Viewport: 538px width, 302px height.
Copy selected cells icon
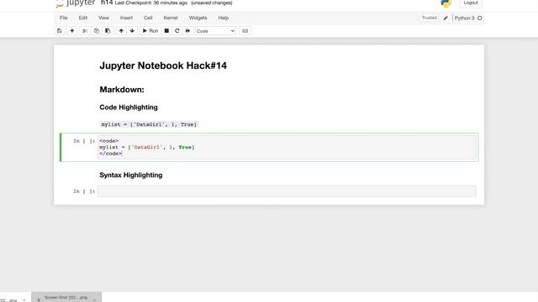pyautogui.click(x=97, y=31)
